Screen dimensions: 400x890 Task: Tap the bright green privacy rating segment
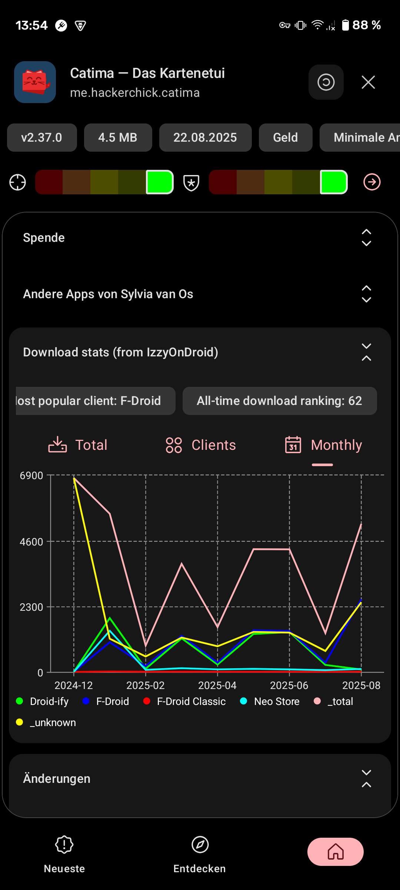(160, 182)
